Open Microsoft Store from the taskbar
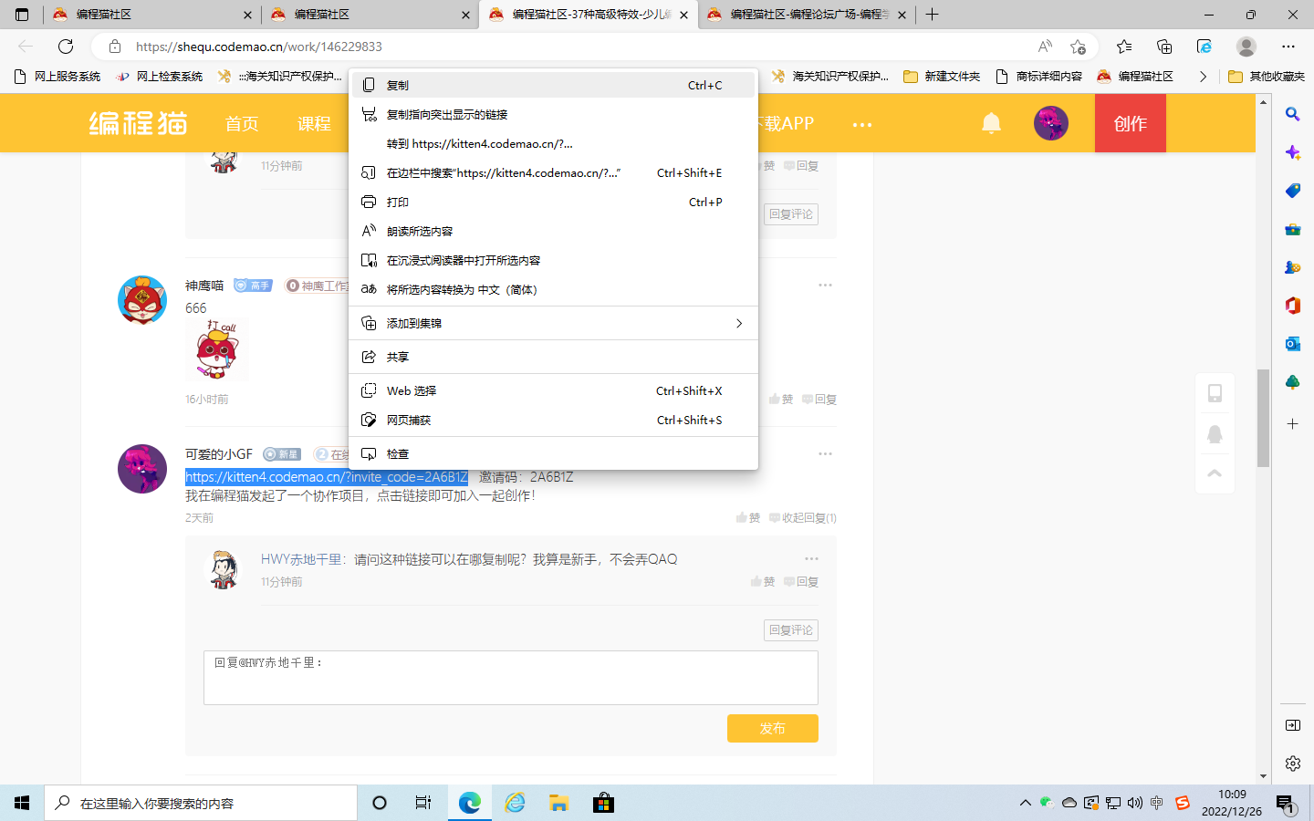 [603, 803]
